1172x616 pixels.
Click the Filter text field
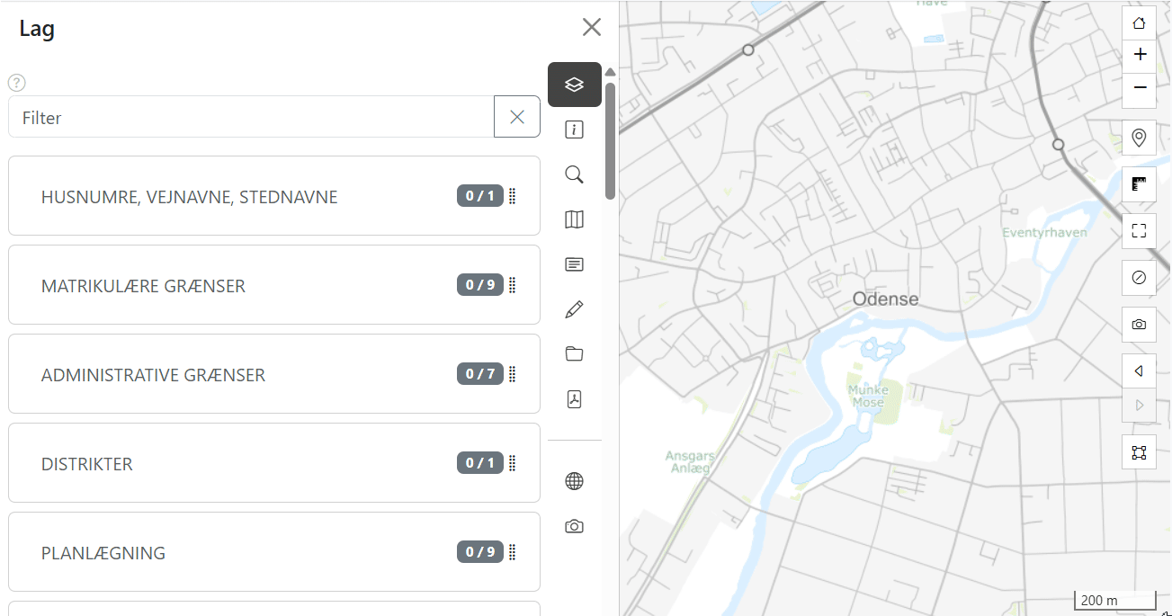coord(252,118)
